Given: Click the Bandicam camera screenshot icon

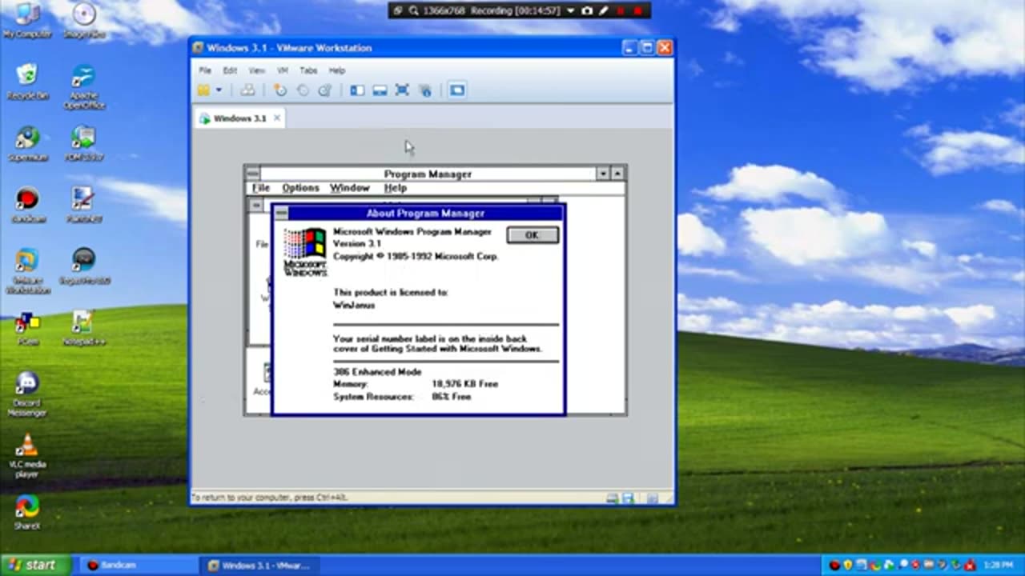Looking at the screenshot, I should pyautogui.click(x=587, y=10).
